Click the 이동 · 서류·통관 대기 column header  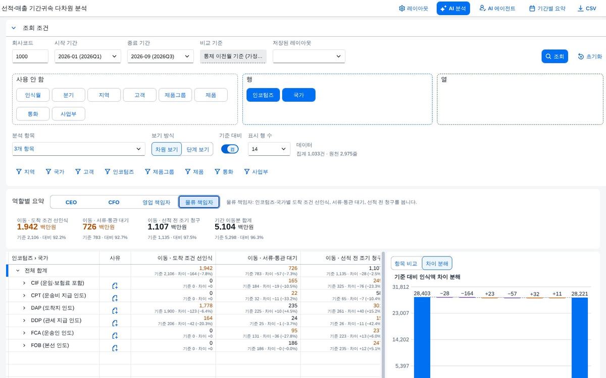point(258,258)
